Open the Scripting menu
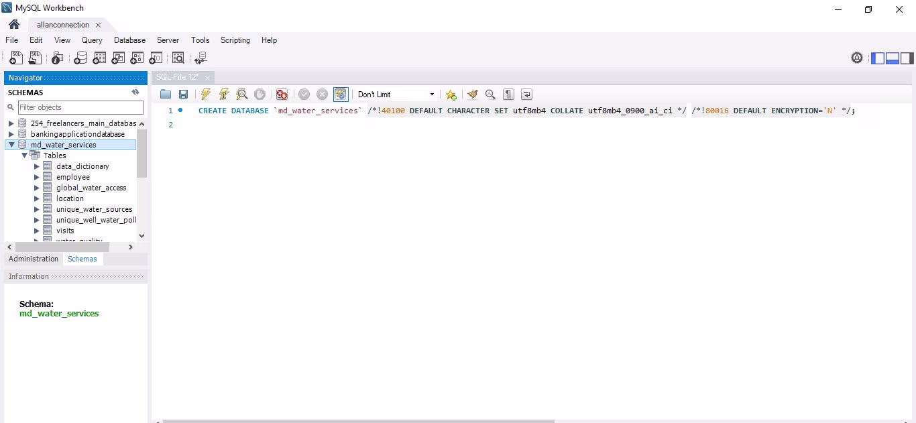The width and height of the screenshot is (916, 423). point(235,40)
